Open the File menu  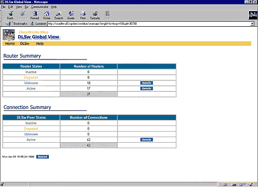[x=4, y=7]
